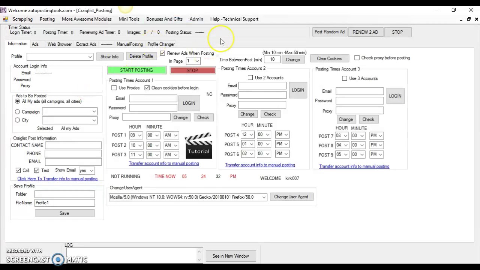Viewport: 480px width, 270px height.
Task: Click the LOG box scroll down arrow
Action: point(199,259)
